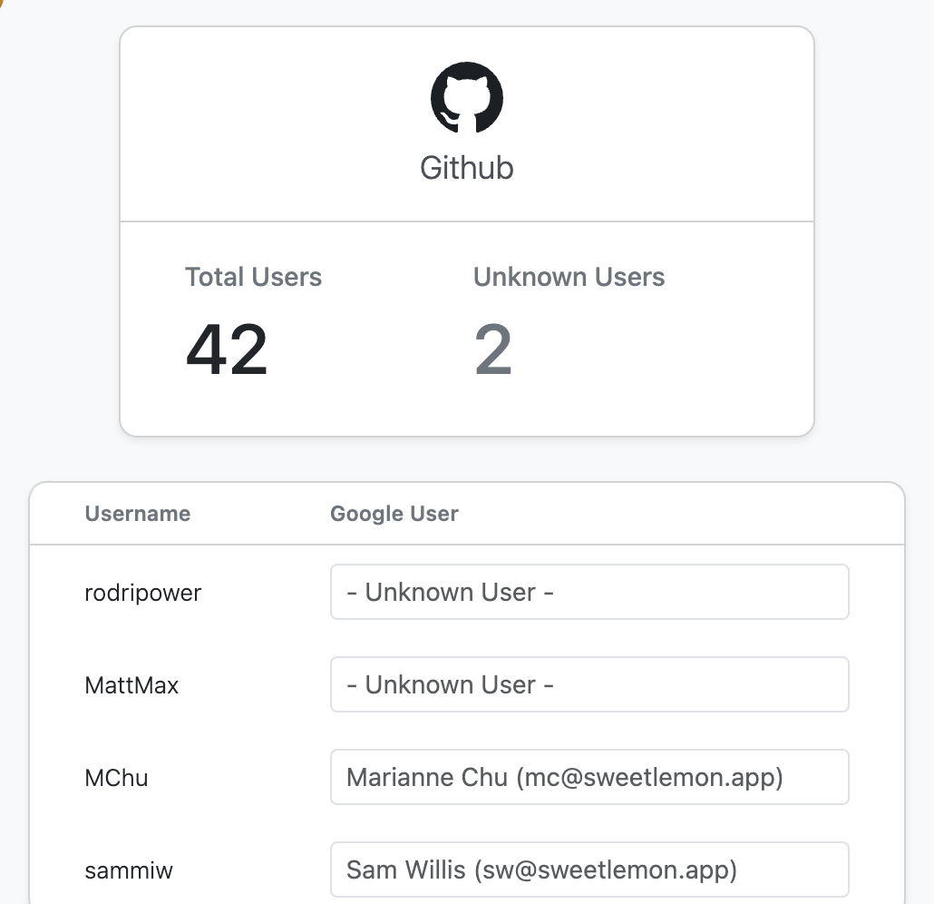Click the total users count 42
934x904 pixels.
click(x=227, y=349)
